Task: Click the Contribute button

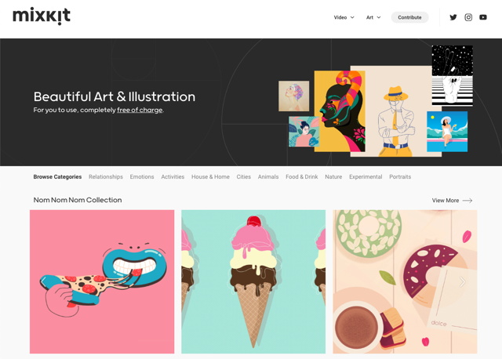Action: coord(409,17)
